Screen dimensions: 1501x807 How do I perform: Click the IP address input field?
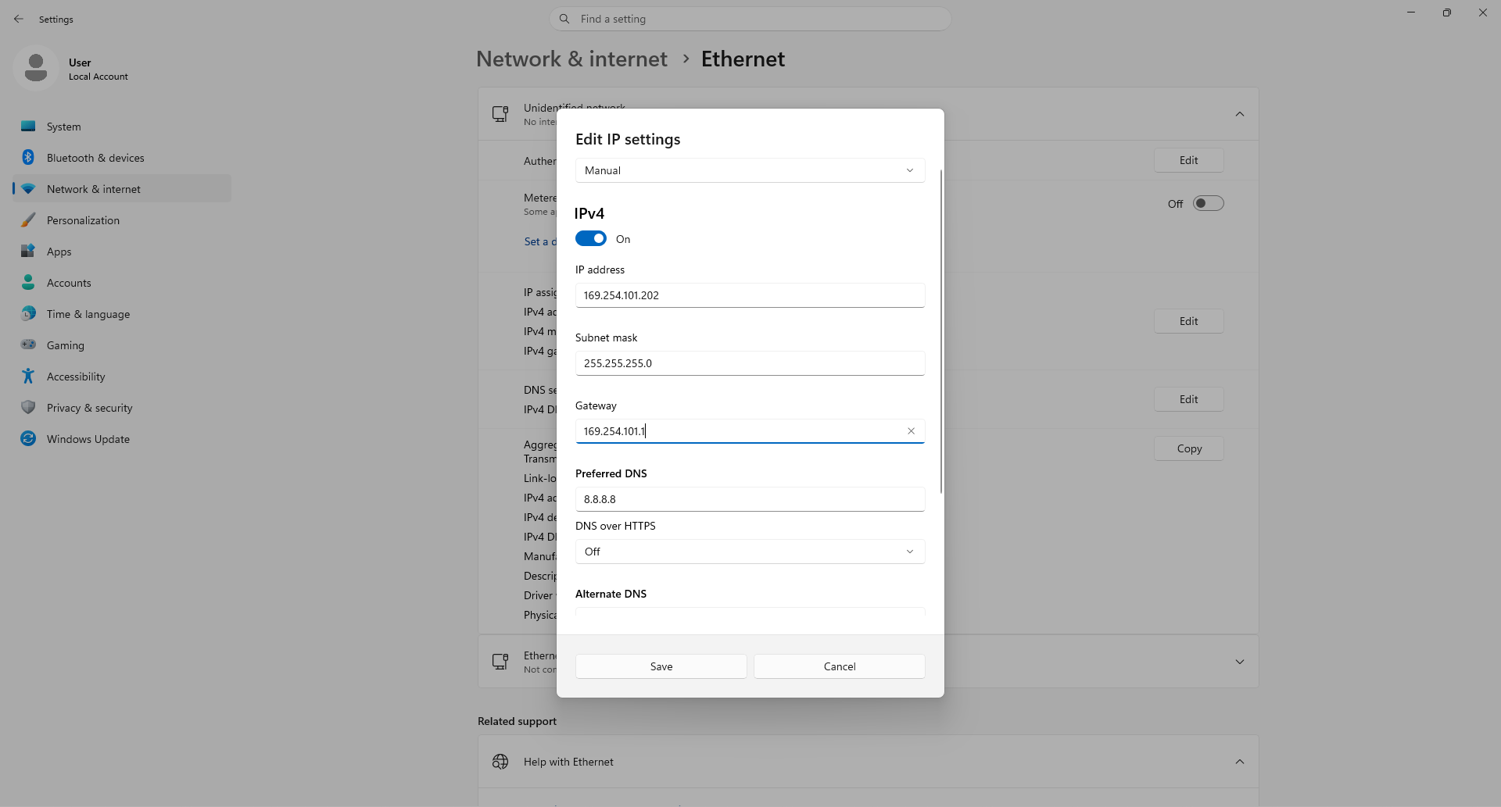tap(750, 295)
